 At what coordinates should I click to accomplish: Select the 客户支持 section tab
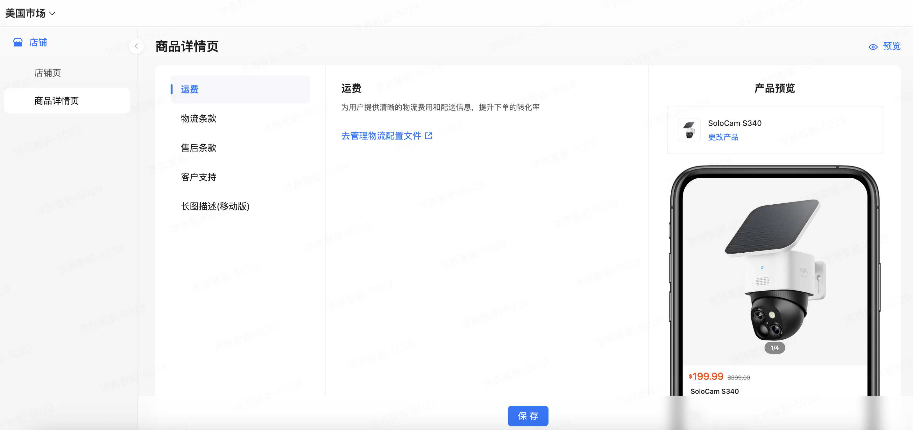198,177
